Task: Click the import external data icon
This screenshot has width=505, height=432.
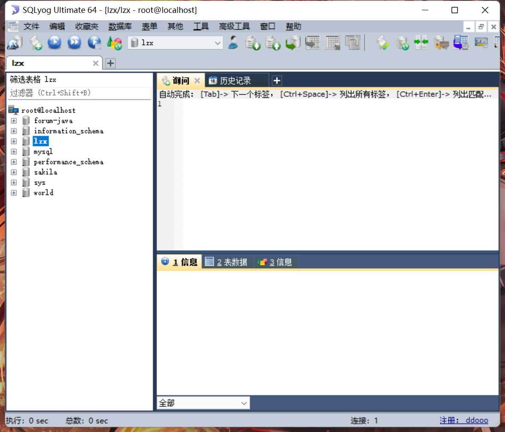Action: [253, 42]
